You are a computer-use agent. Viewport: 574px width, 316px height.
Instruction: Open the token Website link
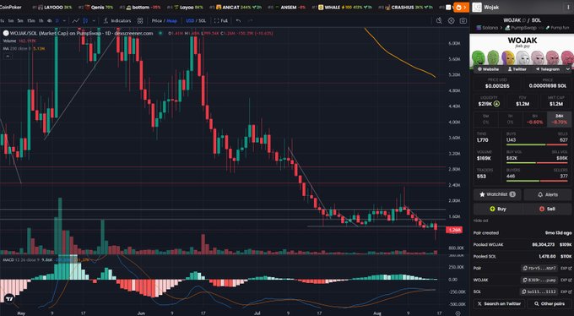[x=488, y=69]
